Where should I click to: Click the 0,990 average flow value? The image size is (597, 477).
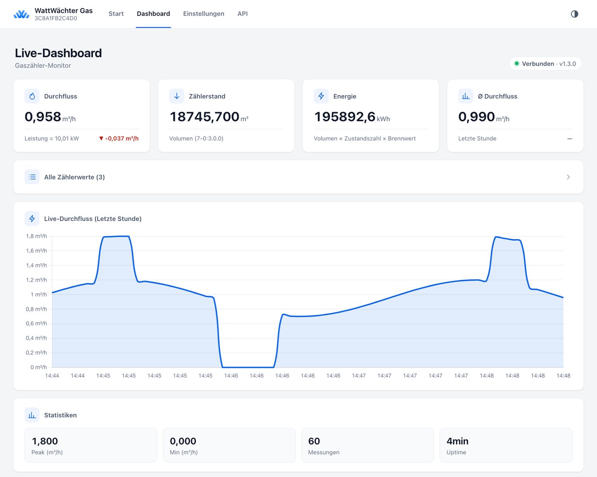pyautogui.click(x=484, y=116)
